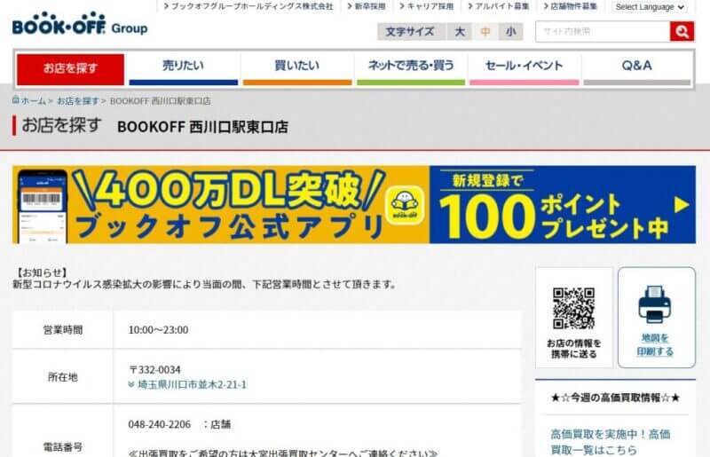Image resolution: width=710 pixels, height=457 pixels.
Task: Open 高価買取を実施中 purchase list link
Action: (x=611, y=442)
